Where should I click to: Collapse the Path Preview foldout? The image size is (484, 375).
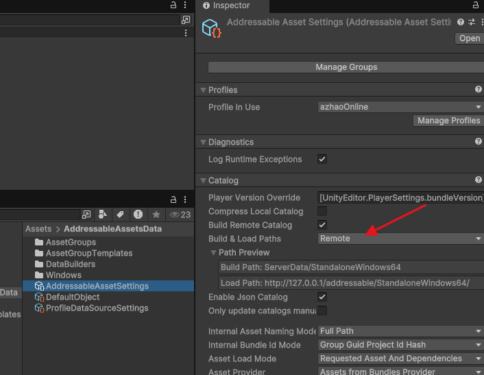pyautogui.click(x=213, y=253)
